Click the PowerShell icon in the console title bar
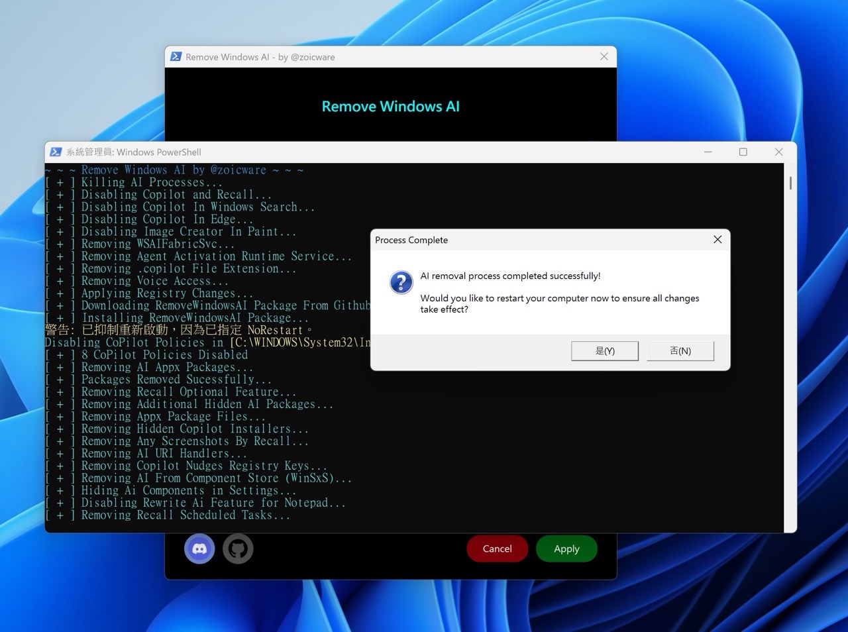This screenshot has height=632, width=848. [56, 152]
